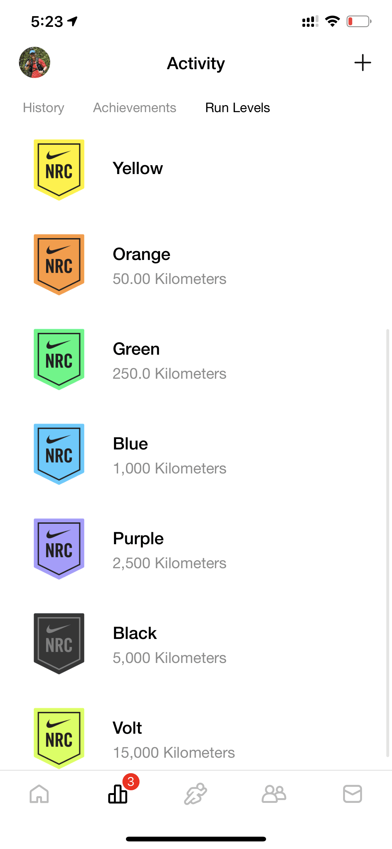The width and height of the screenshot is (392, 849).
Task: Open the Home tab icon
Action: (39, 794)
